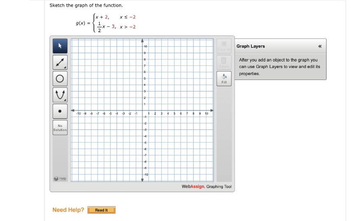Open the graphing tool Help link
Image resolution: width=351 pixels, height=221 pixels.
(x=63, y=179)
